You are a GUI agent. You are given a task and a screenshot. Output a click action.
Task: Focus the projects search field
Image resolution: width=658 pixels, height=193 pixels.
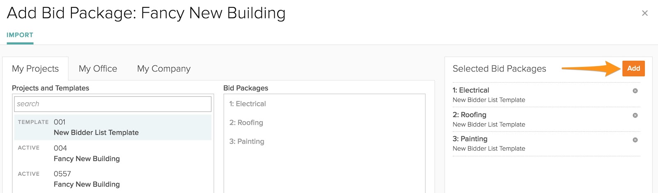[x=113, y=104]
